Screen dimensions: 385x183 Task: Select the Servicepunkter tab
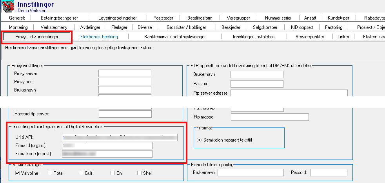click(310, 37)
